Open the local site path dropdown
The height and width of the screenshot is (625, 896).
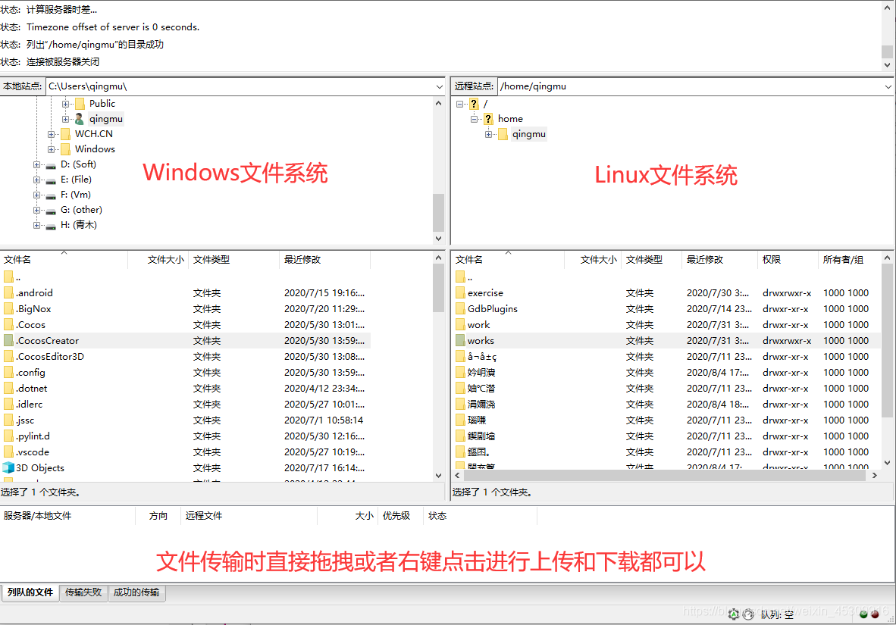439,87
